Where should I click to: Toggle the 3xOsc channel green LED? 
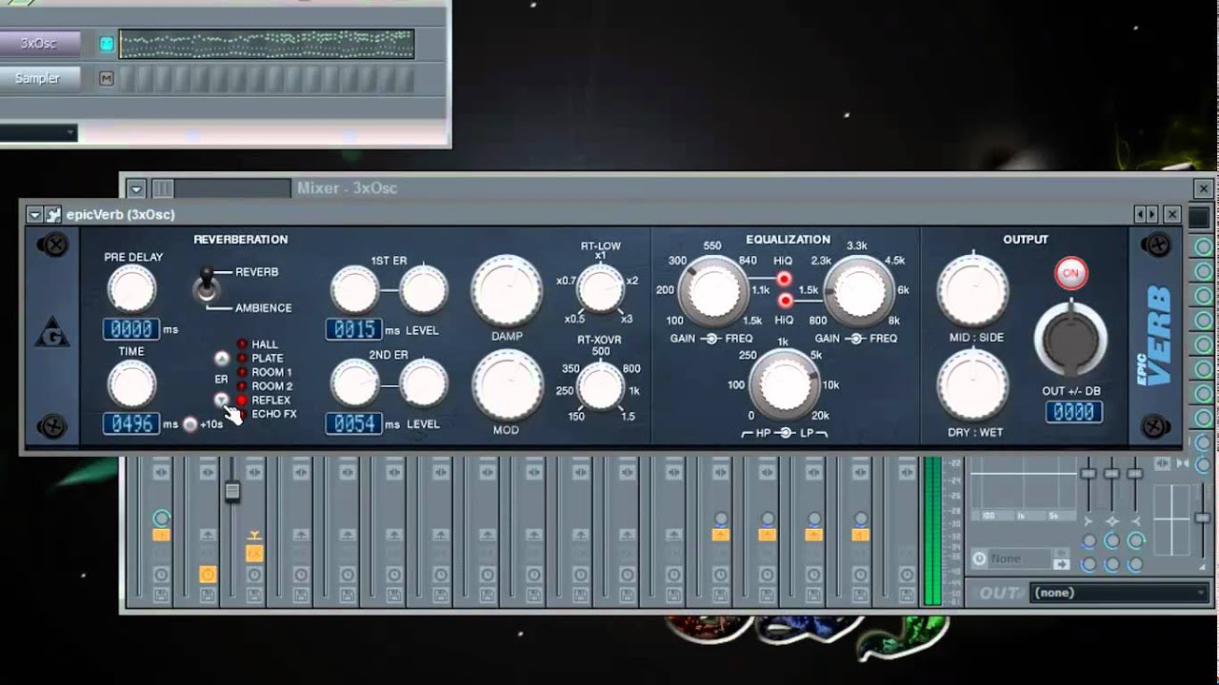(x=107, y=44)
